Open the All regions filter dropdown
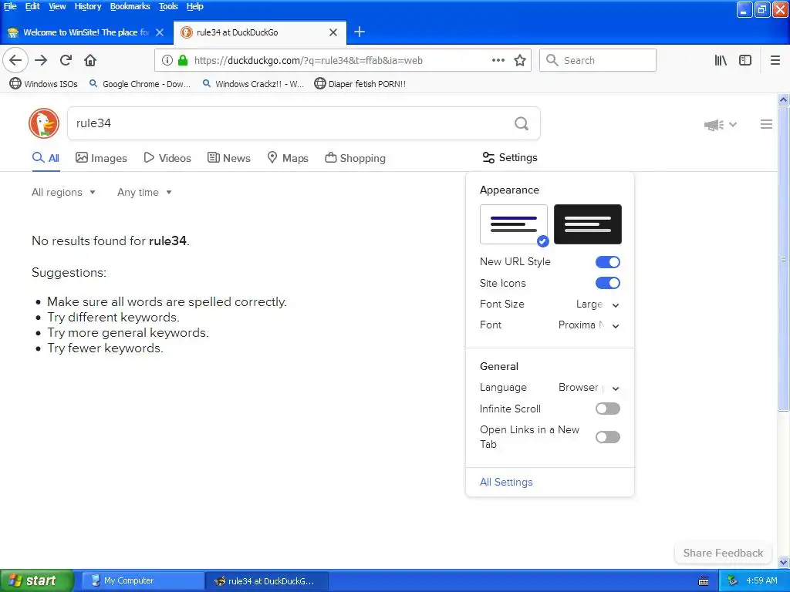790x592 pixels. (63, 192)
